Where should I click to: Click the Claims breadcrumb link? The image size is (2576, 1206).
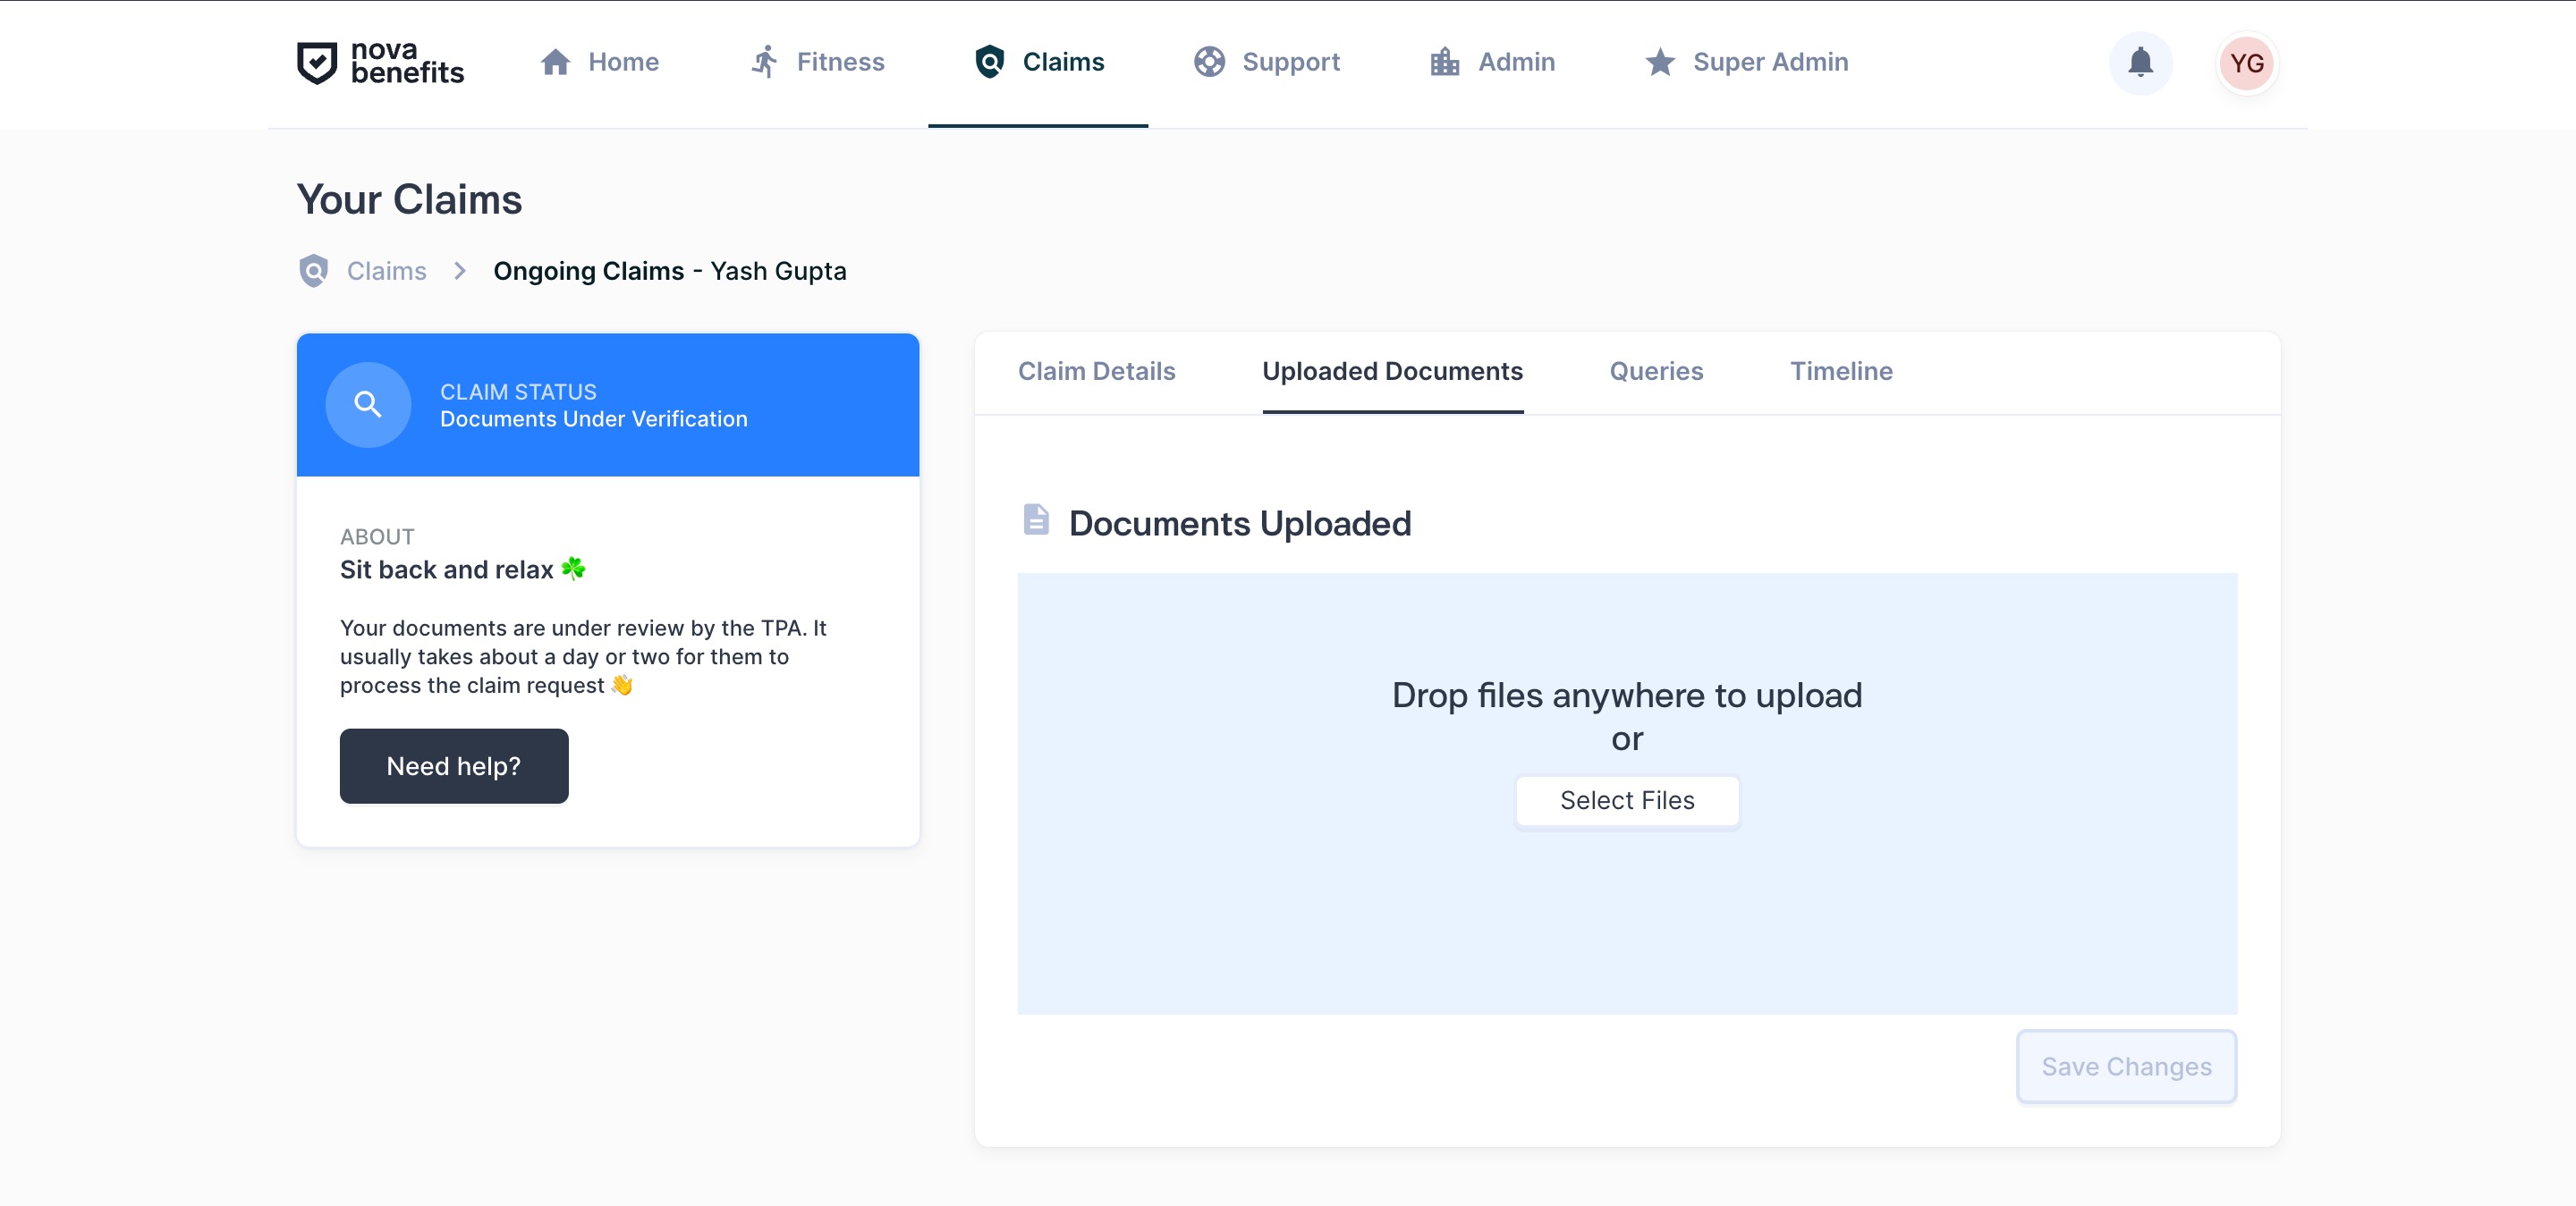tap(386, 271)
